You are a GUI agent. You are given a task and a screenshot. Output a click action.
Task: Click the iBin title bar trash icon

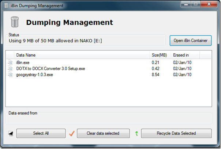pos(6,5)
